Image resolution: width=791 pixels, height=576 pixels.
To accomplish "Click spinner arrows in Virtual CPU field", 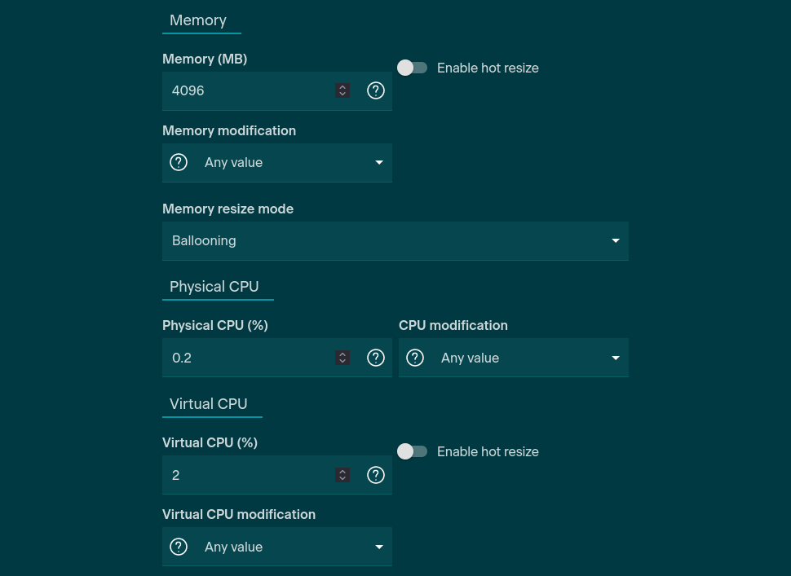I will pos(343,475).
